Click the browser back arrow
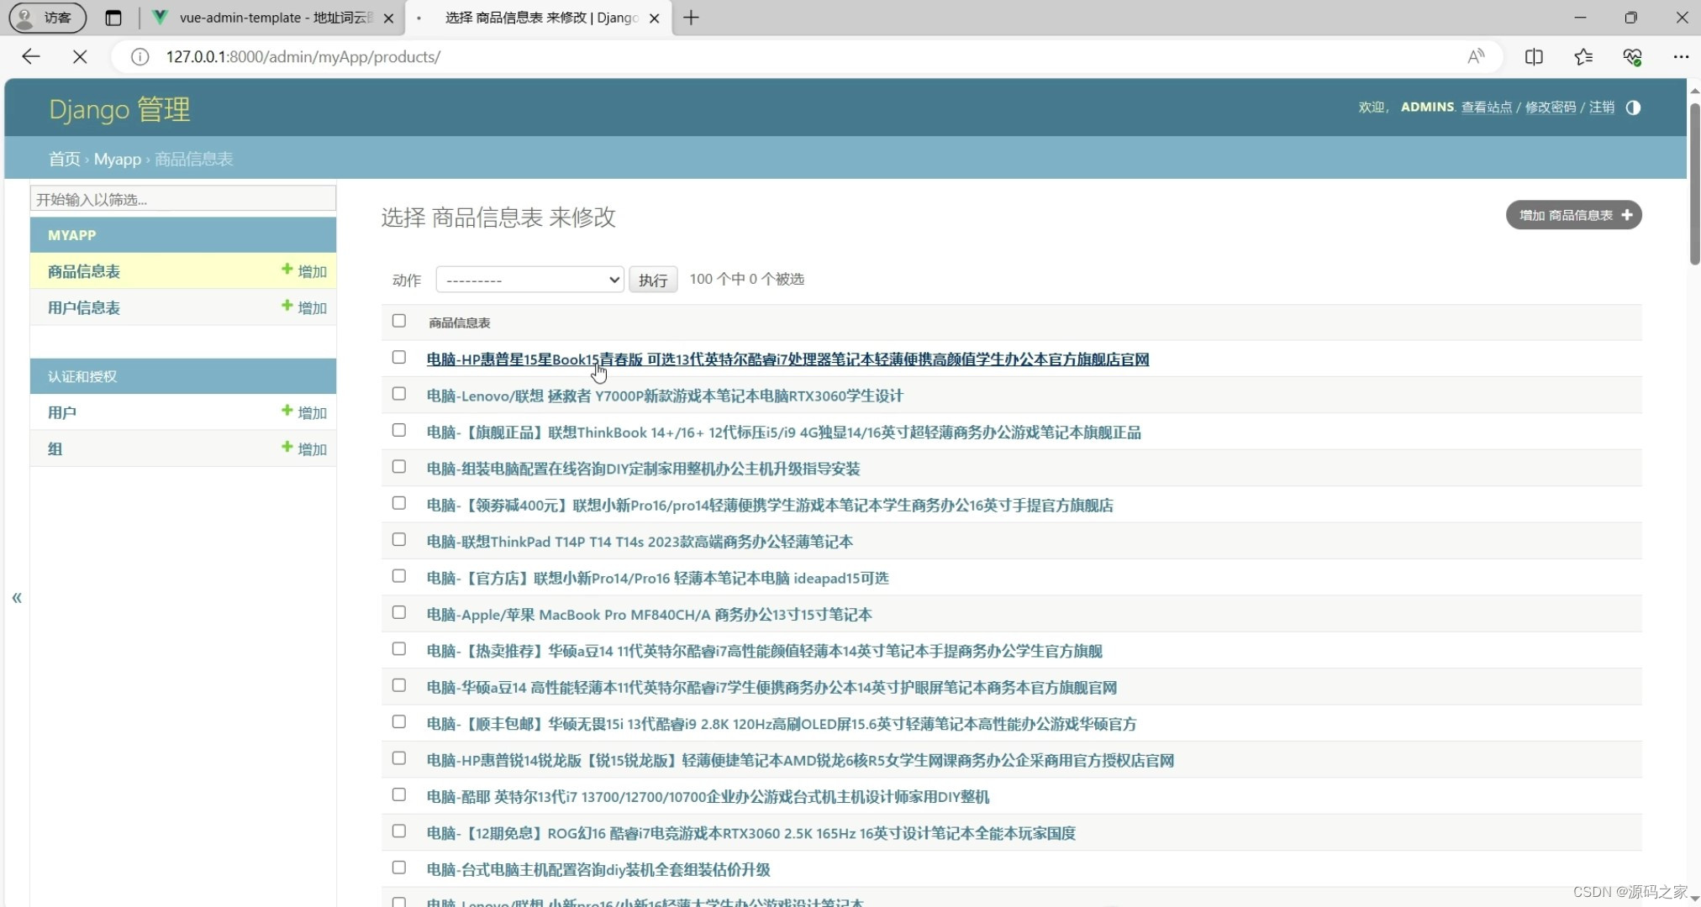The width and height of the screenshot is (1701, 907). [31, 56]
